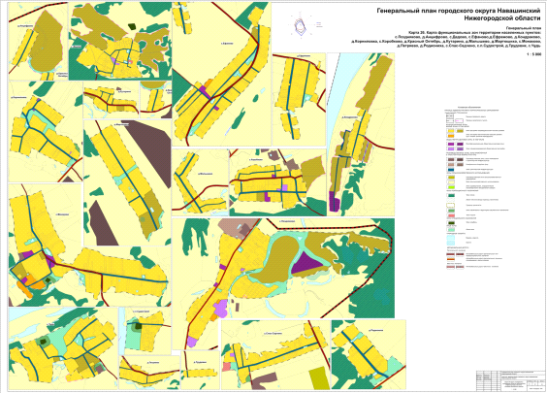Click the yellow residential zone legend swatch

pyautogui.click(x=450, y=131)
